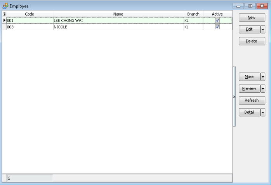Sort by the Active column header
Viewport: 271px width, 185px height.
(x=217, y=14)
